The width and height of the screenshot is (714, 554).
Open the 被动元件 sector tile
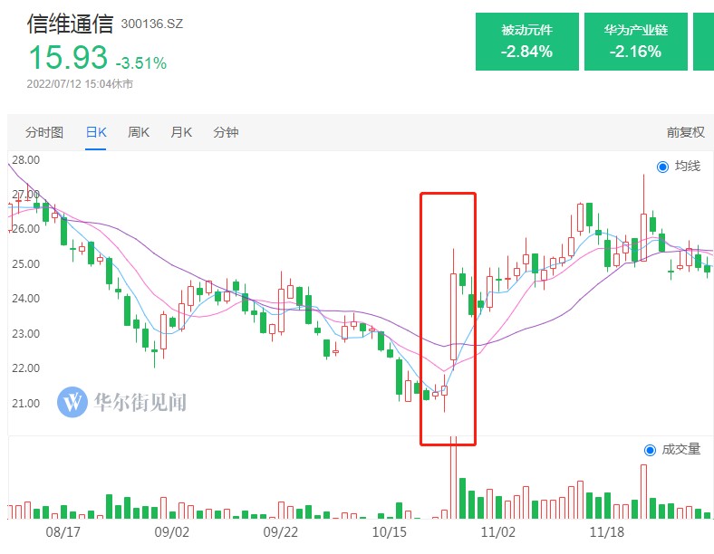click(526, 42)
